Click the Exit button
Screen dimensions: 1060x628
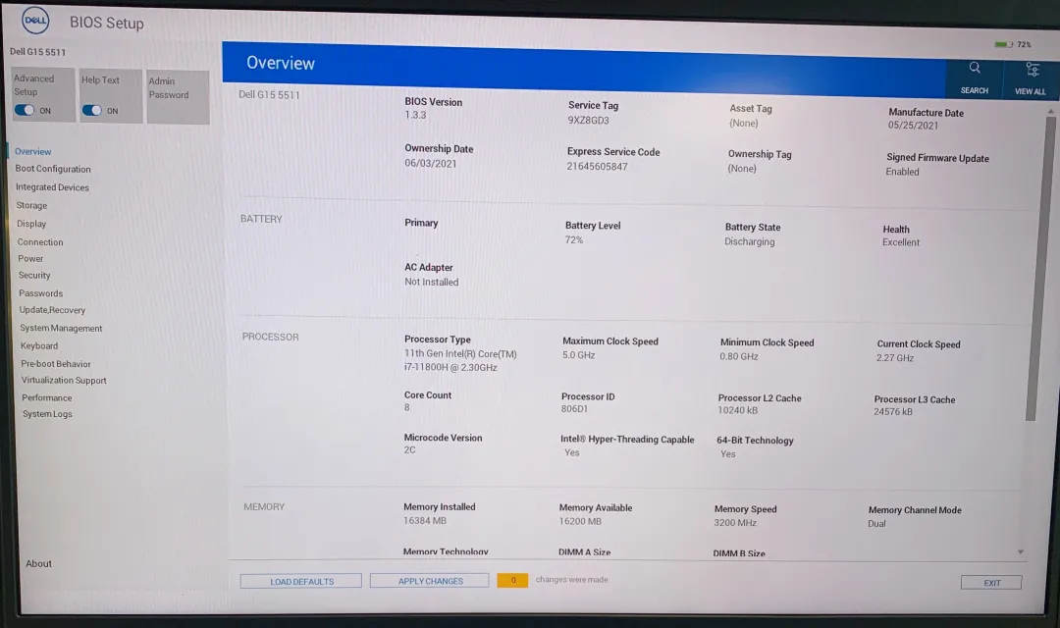tap(991, 583)
